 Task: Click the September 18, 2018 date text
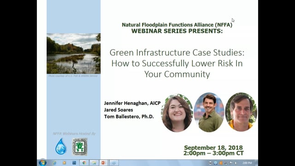[x=213, y=148]
